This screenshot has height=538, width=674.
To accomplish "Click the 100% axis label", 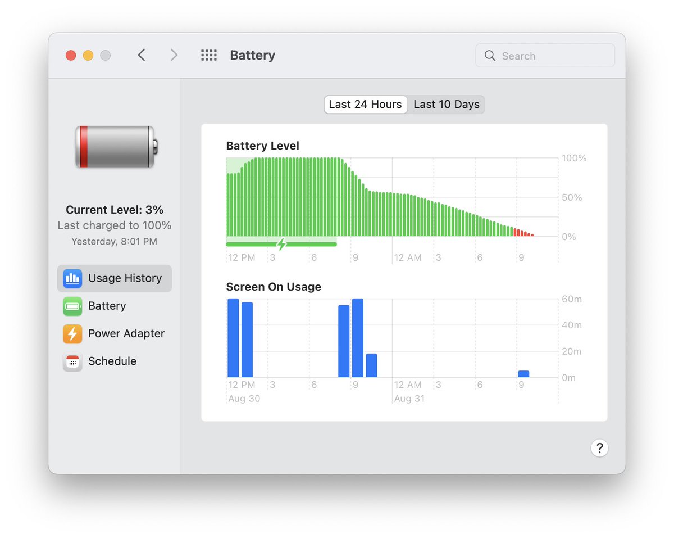I will pyautogui.click(x=574, y=159).
